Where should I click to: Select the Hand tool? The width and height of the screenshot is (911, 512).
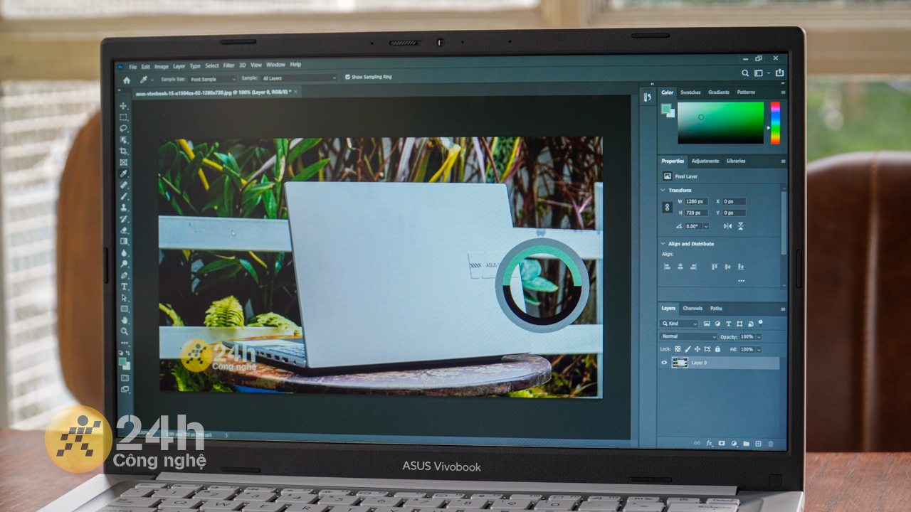pos(124,320)
